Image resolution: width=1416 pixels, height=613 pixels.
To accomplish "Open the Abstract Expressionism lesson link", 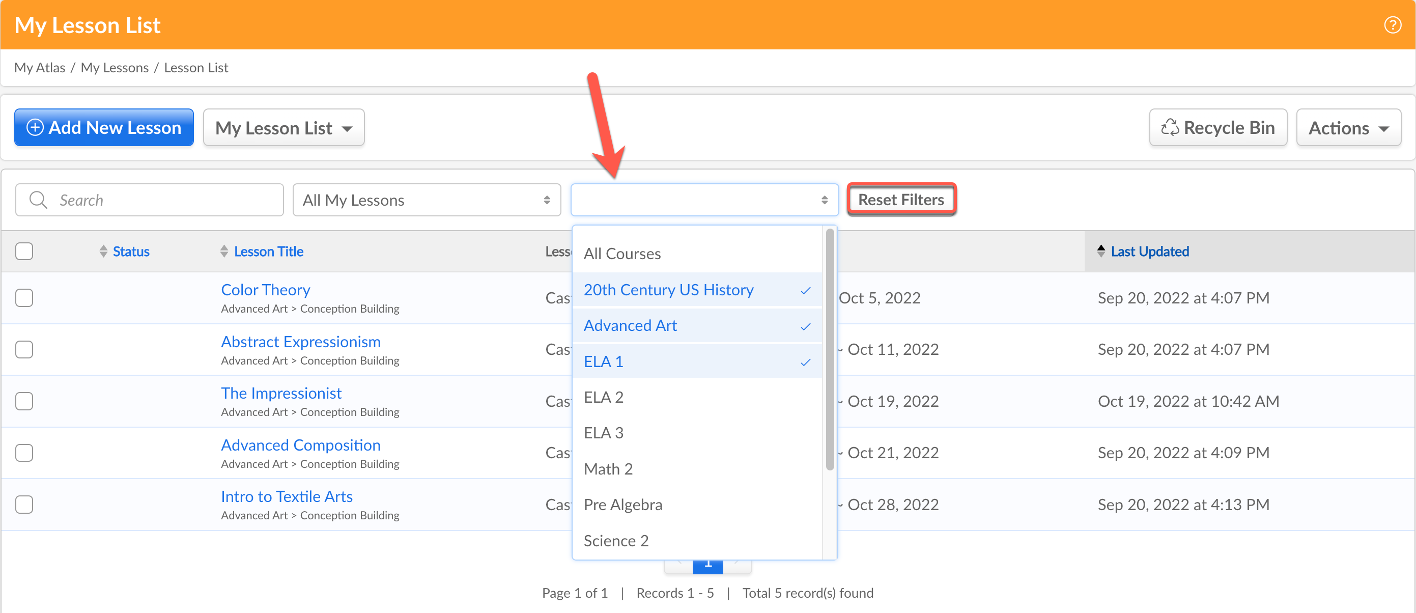I will (301, 342).
